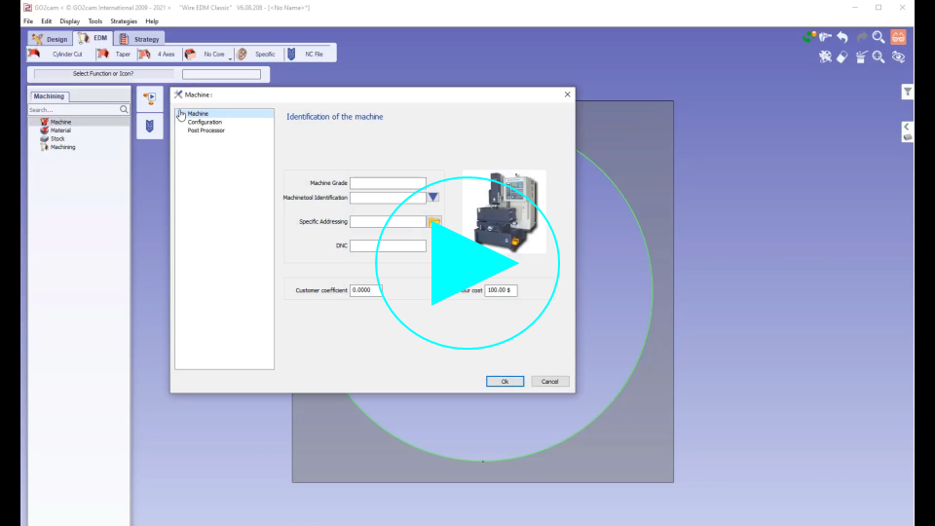Click the Specific Addressing input field
The height and width of the screenshot is (526, 935).
pyautogui.click(x=388, y=221)
